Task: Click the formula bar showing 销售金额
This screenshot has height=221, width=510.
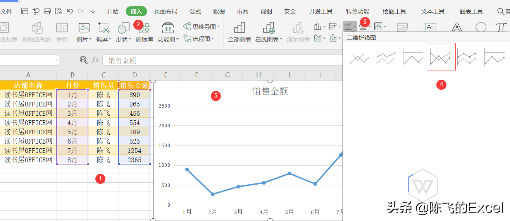Action: click(222, 60)
